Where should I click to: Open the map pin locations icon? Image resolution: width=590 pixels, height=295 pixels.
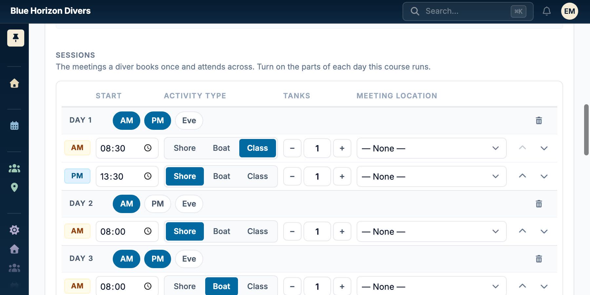pos(14,187)
